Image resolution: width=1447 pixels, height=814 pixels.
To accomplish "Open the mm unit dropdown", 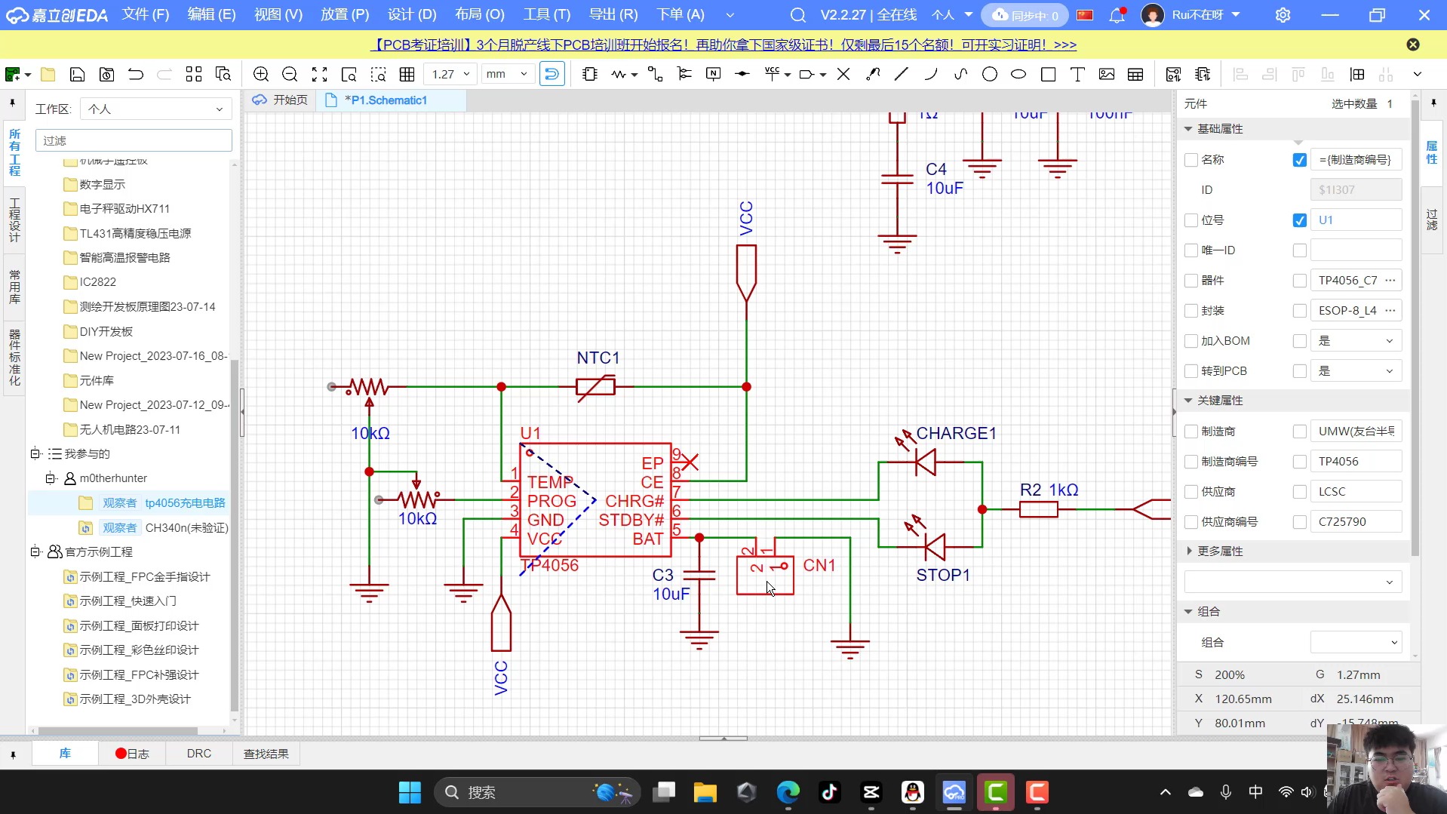I will coord(507,74).
